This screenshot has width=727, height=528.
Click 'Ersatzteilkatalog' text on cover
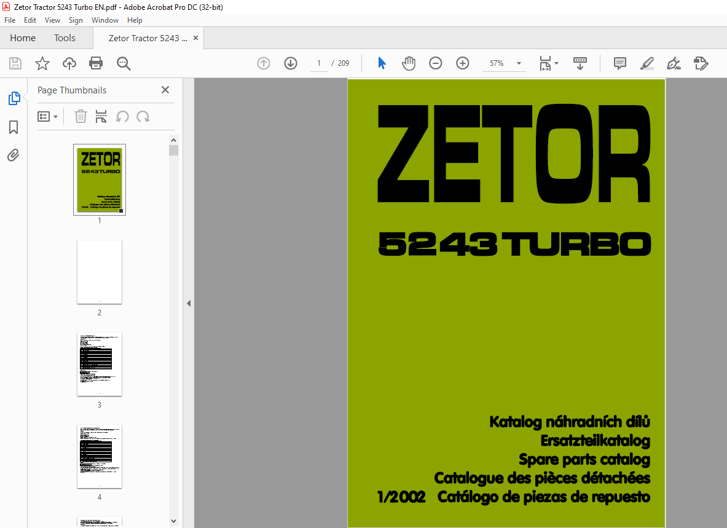[595, 440]
